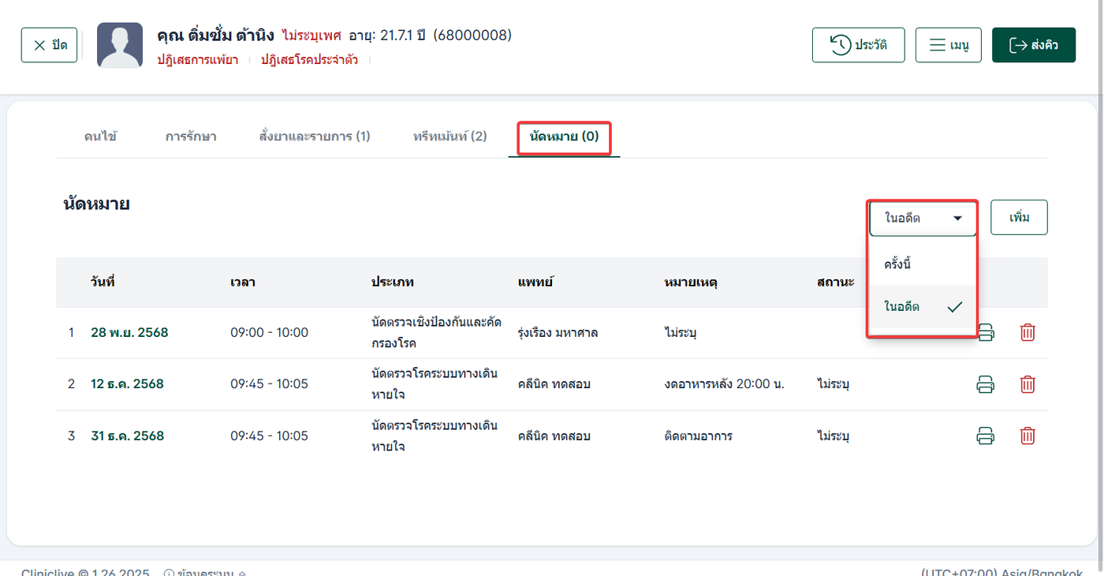
Task: Click the appointment type in 31 ธ.ค. row
Action: coord(435,436)
